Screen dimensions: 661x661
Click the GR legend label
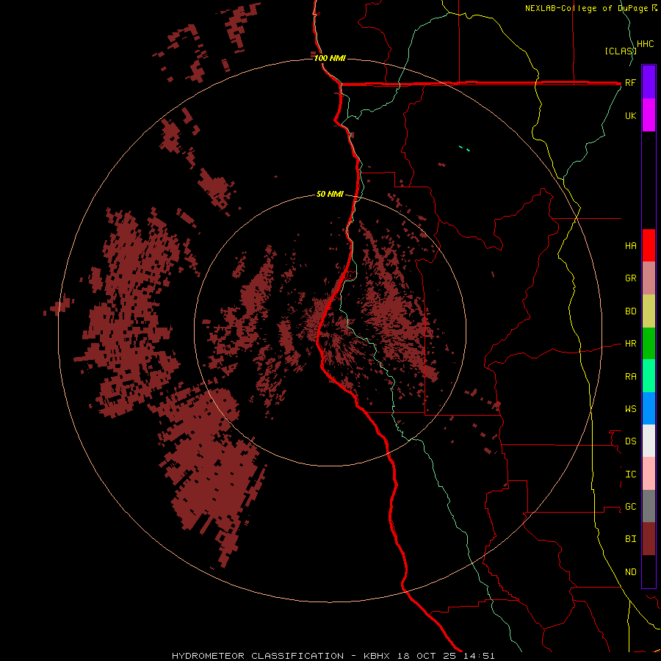pyautogui.click(x=631, y=278)
